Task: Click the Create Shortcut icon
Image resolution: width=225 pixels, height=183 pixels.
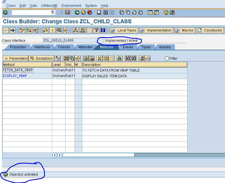Action: 156,13
